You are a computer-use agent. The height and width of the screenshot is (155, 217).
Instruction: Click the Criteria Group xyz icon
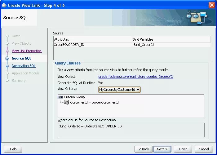click(x=60, y=97)
